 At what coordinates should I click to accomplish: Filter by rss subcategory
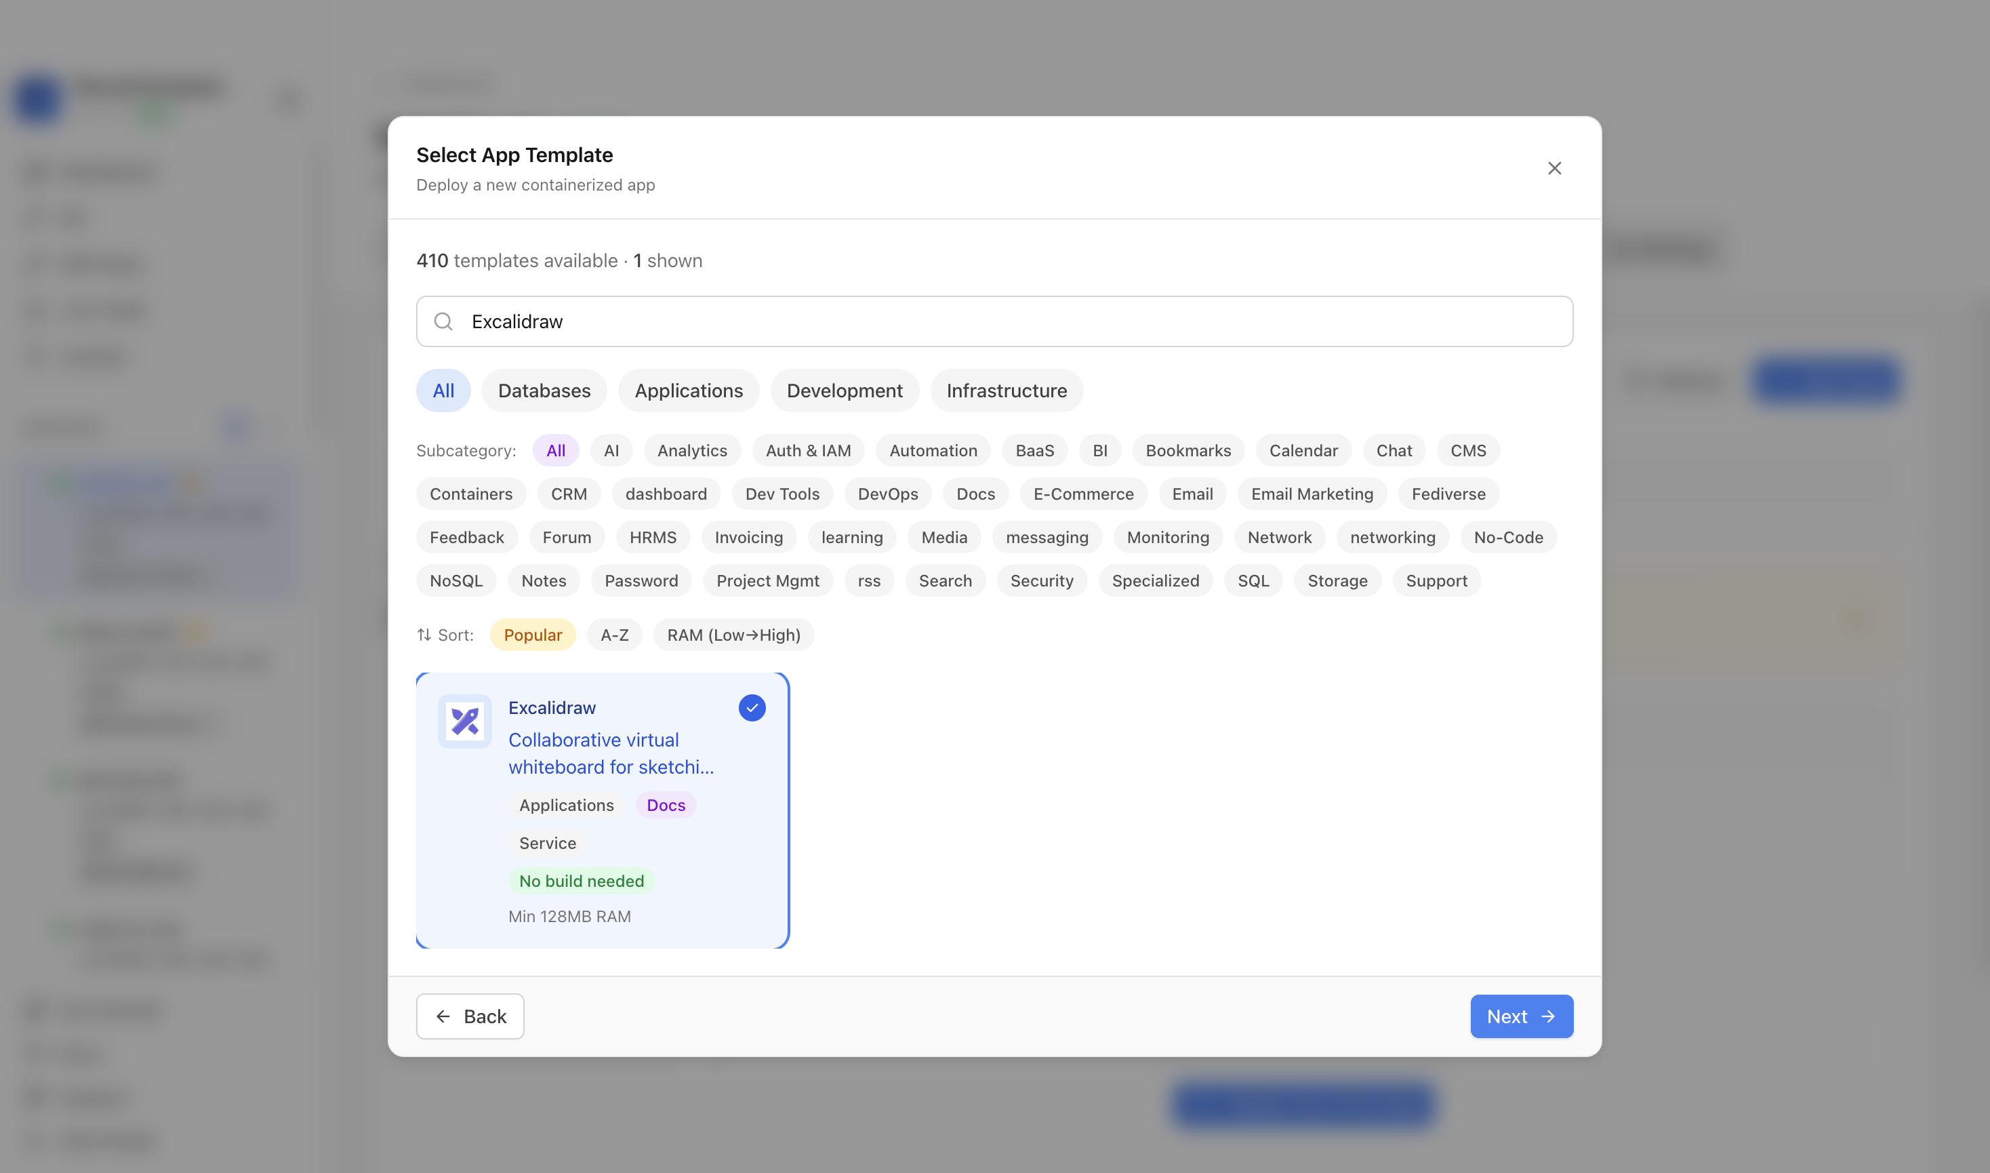pyautogui.click(x=869, y=581)
